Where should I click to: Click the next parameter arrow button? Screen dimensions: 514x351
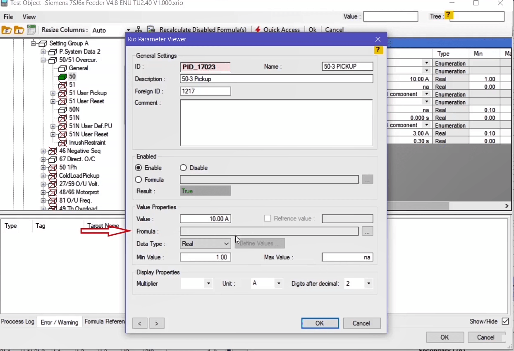pyautogui.click(x=157, y=323)
